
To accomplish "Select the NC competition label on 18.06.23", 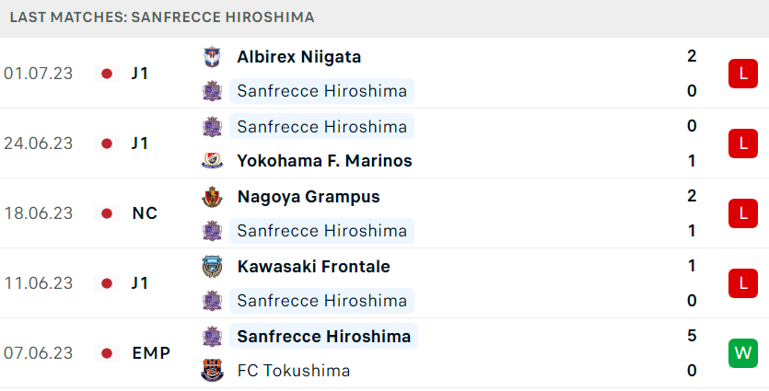I will point(145,213).
